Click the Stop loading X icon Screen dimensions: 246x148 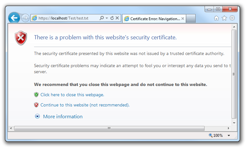(118, 18)
